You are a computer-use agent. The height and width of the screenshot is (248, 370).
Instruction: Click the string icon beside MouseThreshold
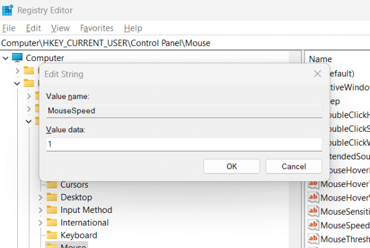pyautogui.click(x=313, y=239)
